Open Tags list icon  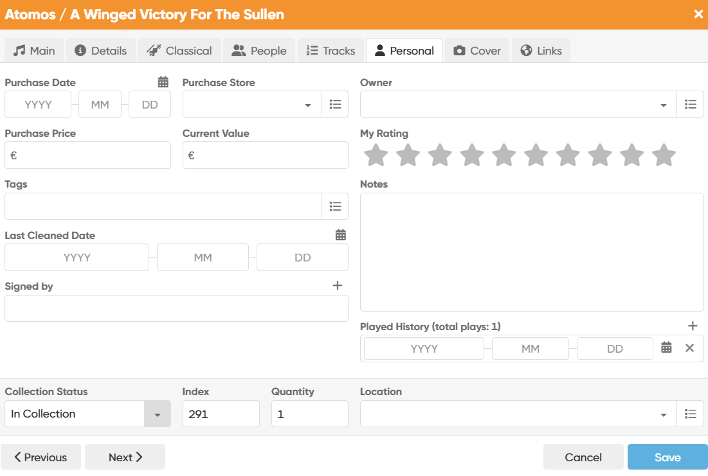click(335, 206)
